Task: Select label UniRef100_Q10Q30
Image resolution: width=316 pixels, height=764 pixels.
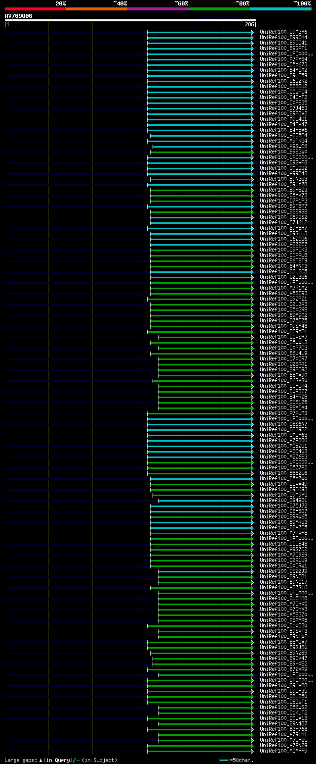Action: point(283,625)
